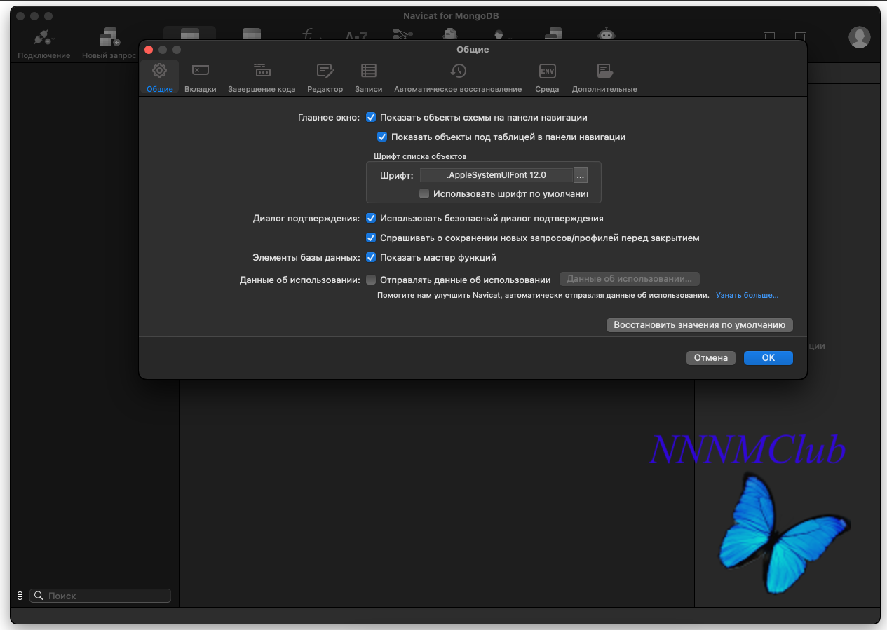Click the Главное окно: label
Viewport: 887px width, 630px height.
(329, 118)
